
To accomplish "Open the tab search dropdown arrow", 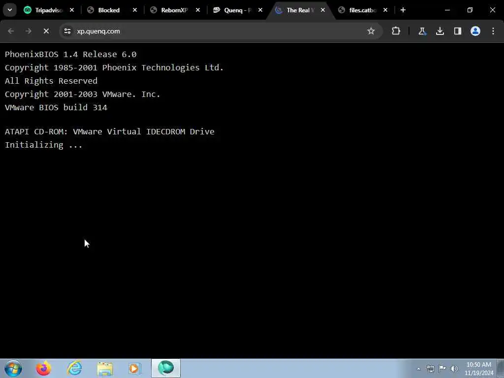I will (x=10, y=10).
